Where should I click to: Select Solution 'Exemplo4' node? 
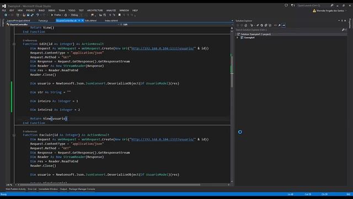point(256,34)
